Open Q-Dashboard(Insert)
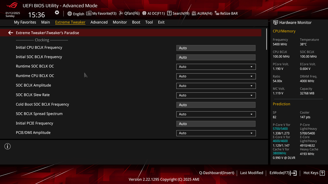This screenshot has height=184, width=328. coord(217,173)
